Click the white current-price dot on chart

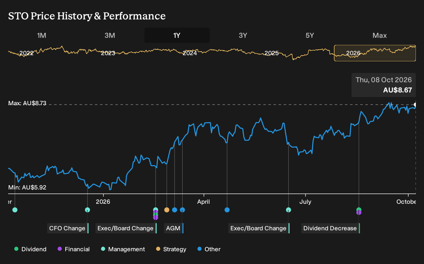[x=415, y=105]
